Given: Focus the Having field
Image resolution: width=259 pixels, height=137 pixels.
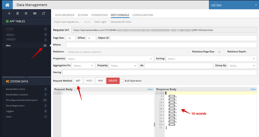Looking at the screenshot, I should click(160, 73).
